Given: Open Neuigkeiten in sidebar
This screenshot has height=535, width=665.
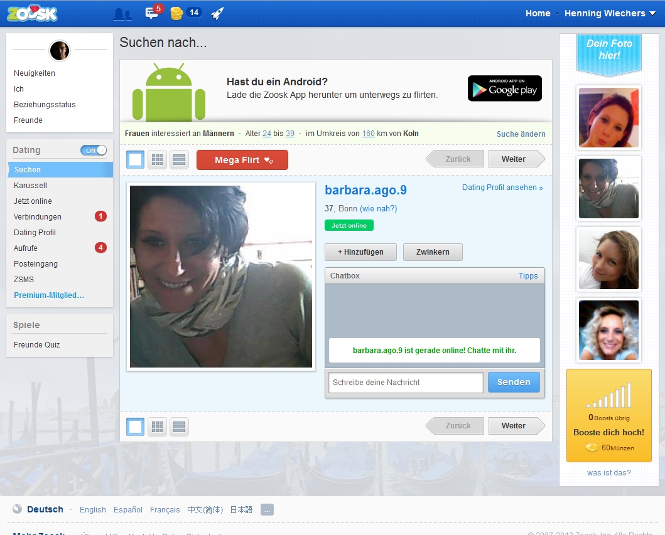Looking at the screenshot, I should point(35,73).
